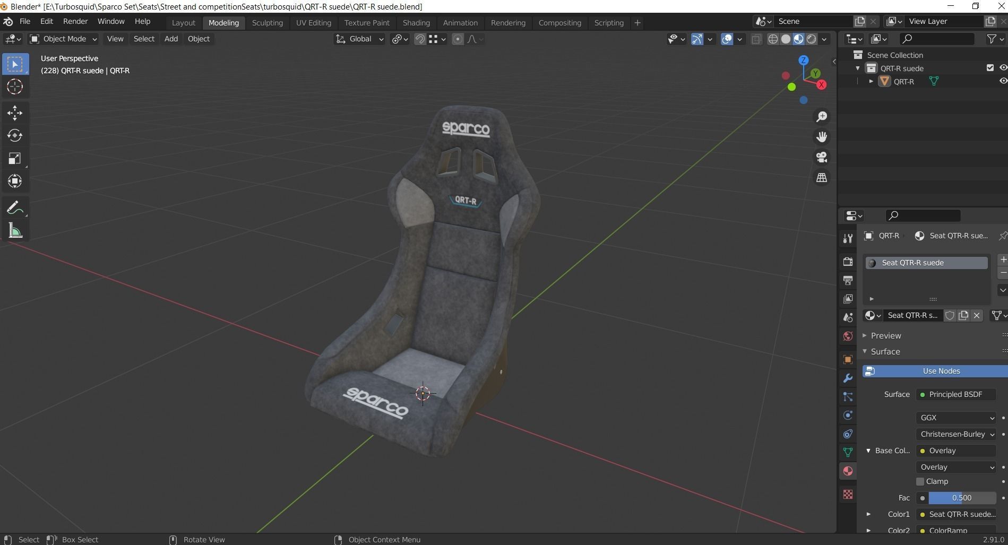Toggle proportional editing button

(x=458, y=39)
